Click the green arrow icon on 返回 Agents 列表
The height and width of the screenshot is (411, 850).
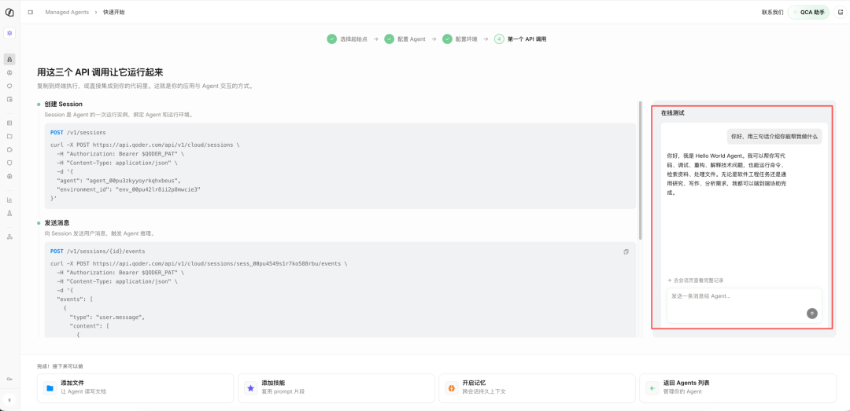pos(652,387)
